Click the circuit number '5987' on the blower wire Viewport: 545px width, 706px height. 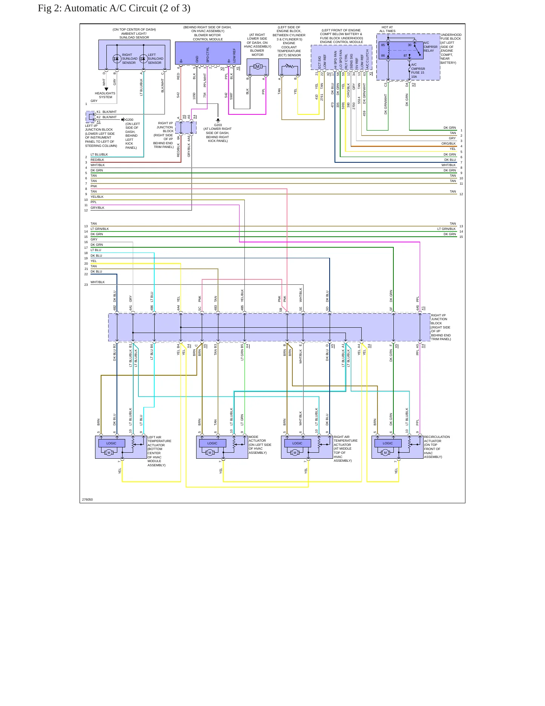coord(231,96)
